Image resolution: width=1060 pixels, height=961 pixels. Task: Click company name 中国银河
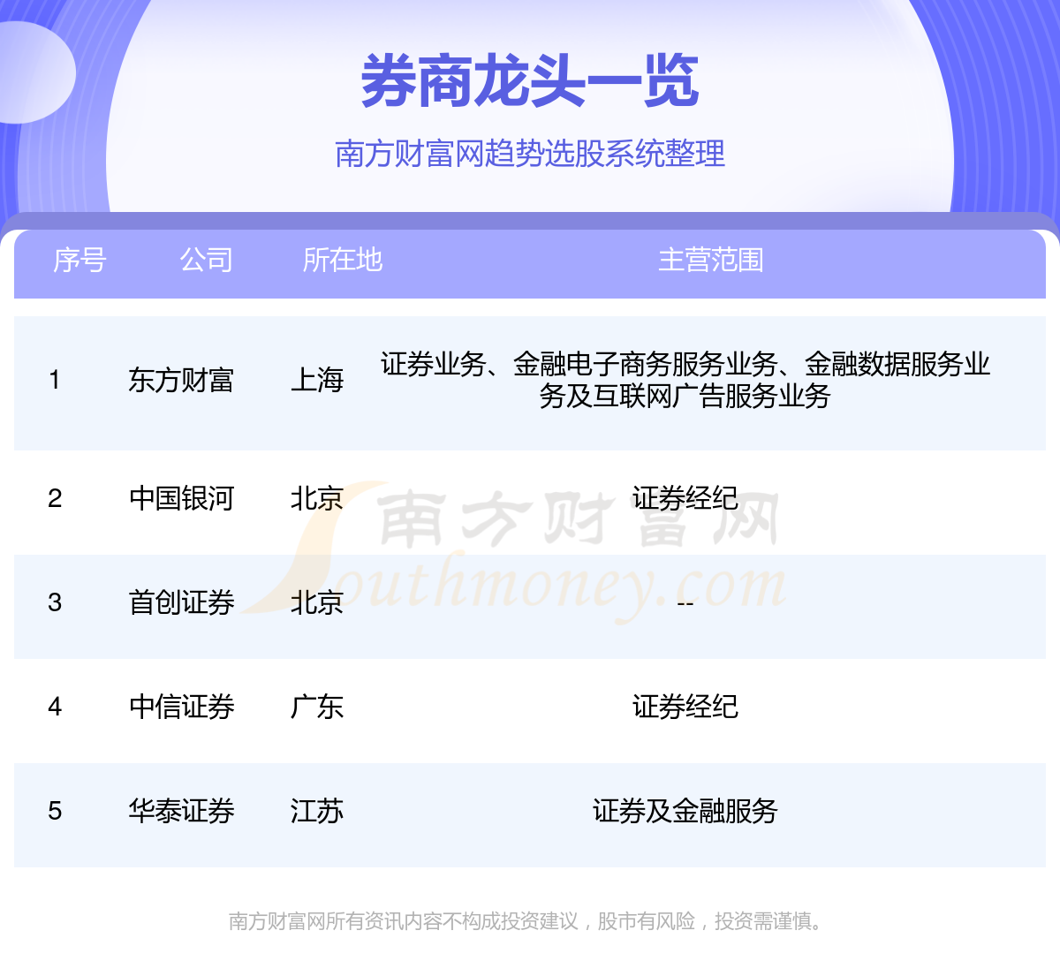(x=181, y=498)
